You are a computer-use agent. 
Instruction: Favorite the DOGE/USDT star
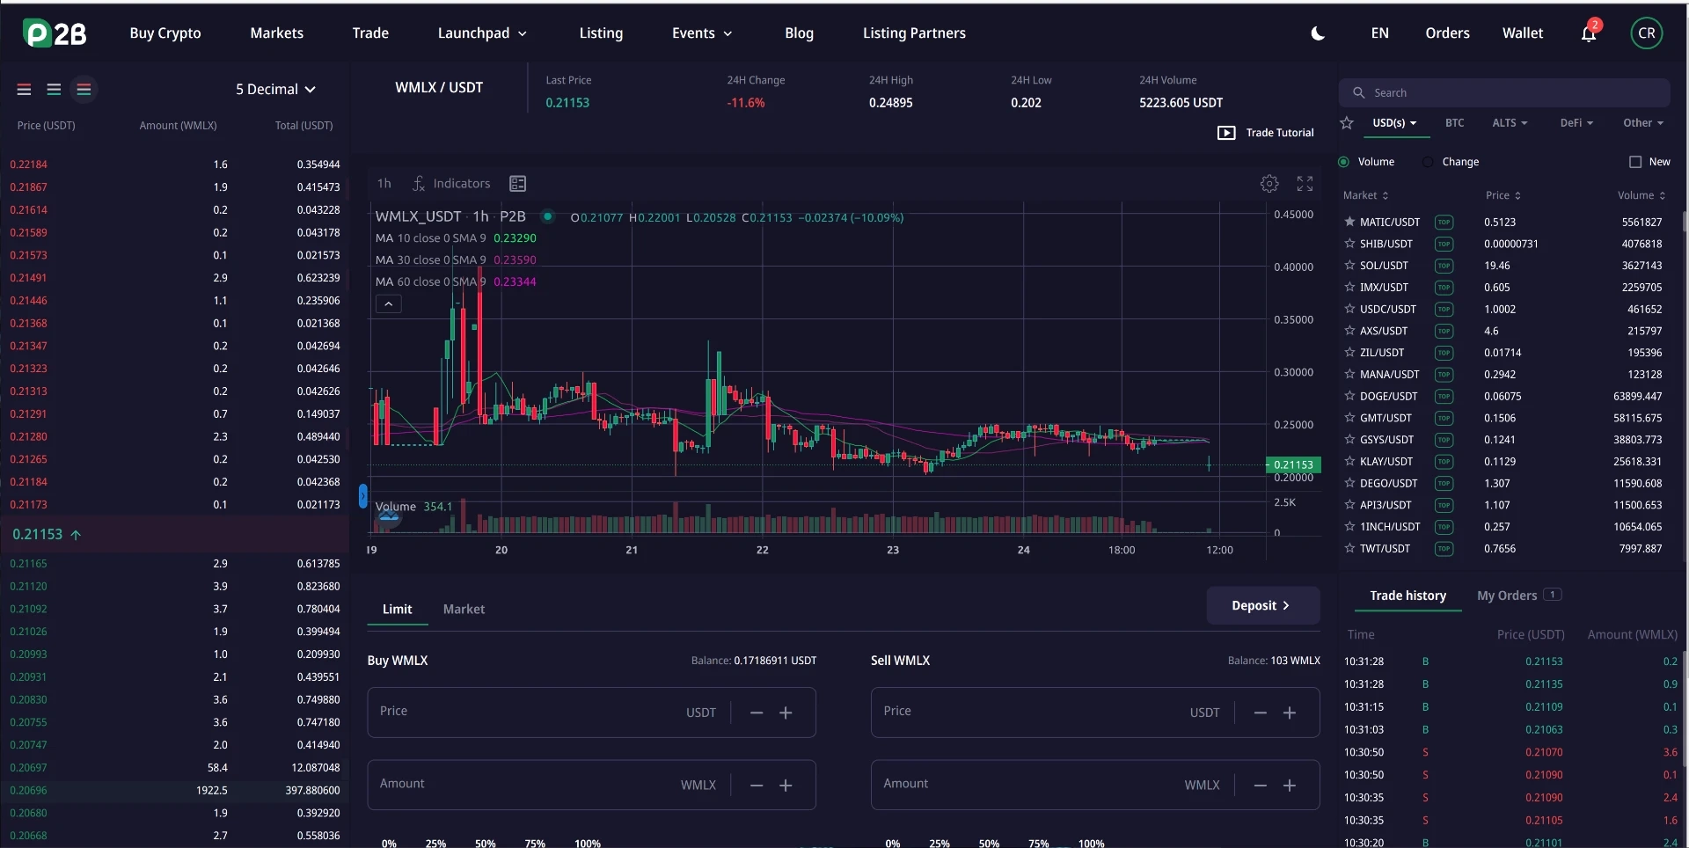[x=1349, y=396]
